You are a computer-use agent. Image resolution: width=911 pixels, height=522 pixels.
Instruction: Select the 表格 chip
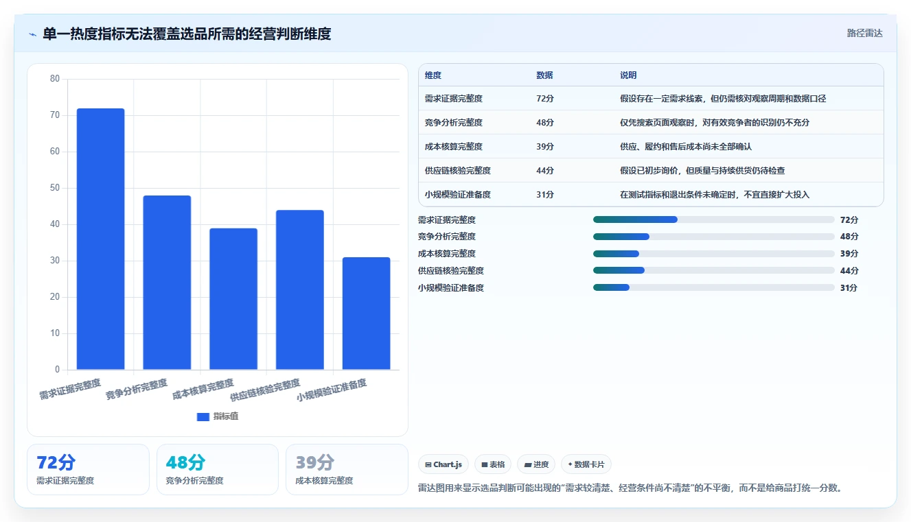click(x=493, y=464)
